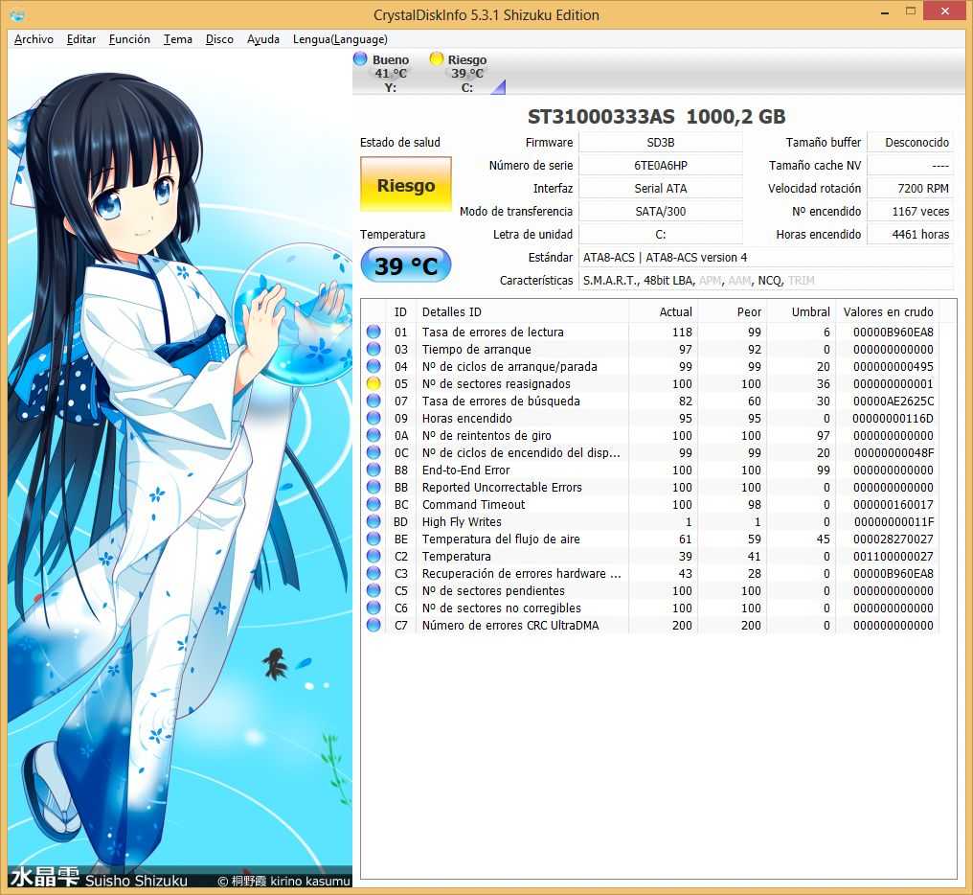Minimize the CrystalDiskInfo window
Image resolution: width=973 pixels, height=895 pixels.
click(x=885, y=11)
